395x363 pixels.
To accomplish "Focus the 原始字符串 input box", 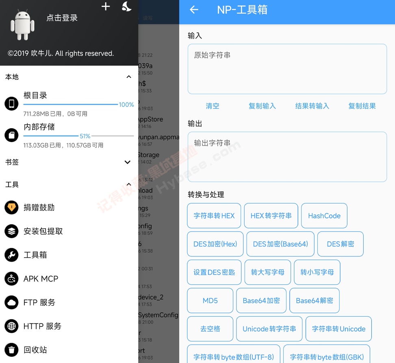I will 287,69.
